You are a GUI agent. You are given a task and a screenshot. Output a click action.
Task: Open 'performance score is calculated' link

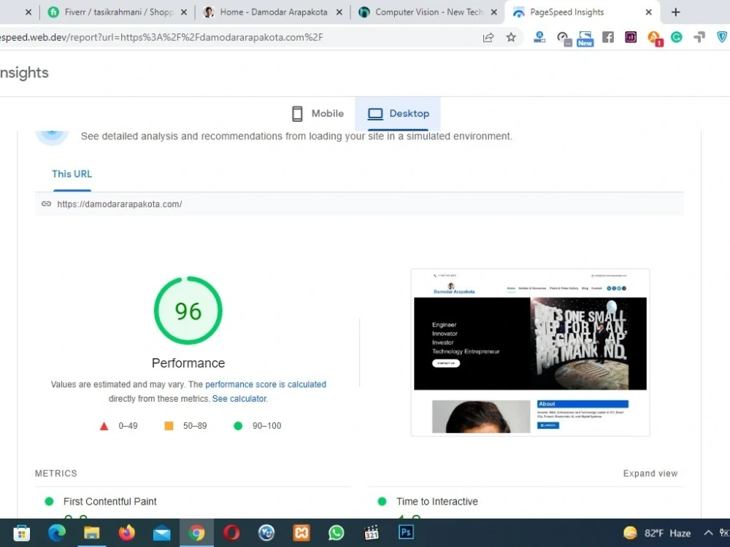(266, 384)
